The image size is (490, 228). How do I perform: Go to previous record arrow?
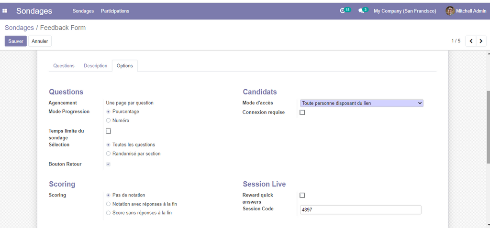(471, 41)
